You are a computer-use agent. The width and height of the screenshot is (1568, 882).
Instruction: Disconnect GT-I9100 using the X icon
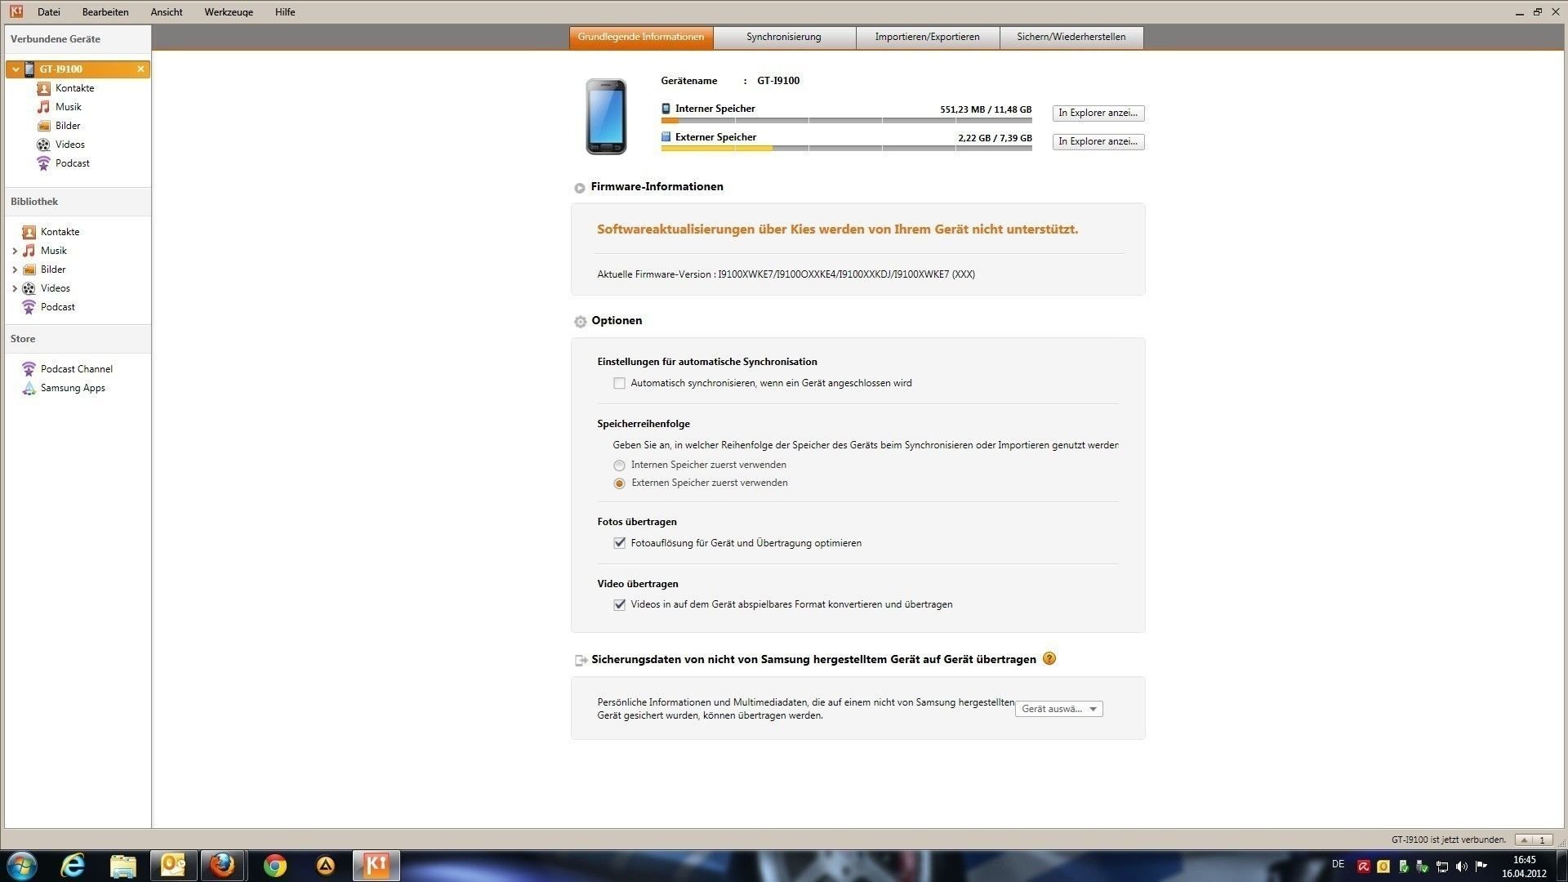pyautogui.click(x=140, y=69)
